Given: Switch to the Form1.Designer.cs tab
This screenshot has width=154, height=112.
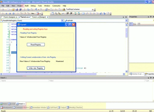Looking at the screenshot, I should click(x=10, y=17).
